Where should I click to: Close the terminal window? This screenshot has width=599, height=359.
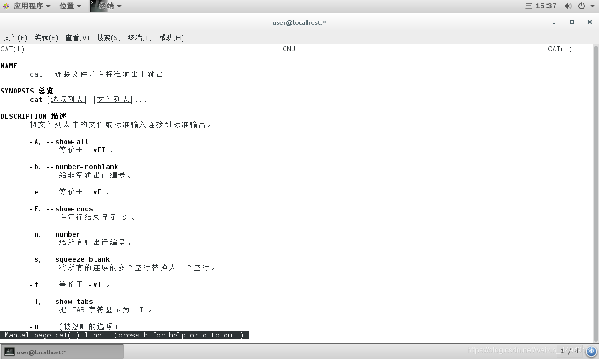tap(589, 22)
